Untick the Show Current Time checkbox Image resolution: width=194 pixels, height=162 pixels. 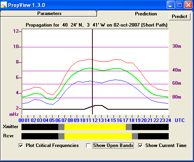click(x=140, y=145)
